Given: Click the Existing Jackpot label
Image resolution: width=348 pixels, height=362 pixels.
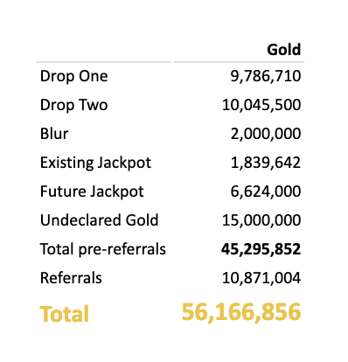Looking at the screenshot, I should 96,163.
